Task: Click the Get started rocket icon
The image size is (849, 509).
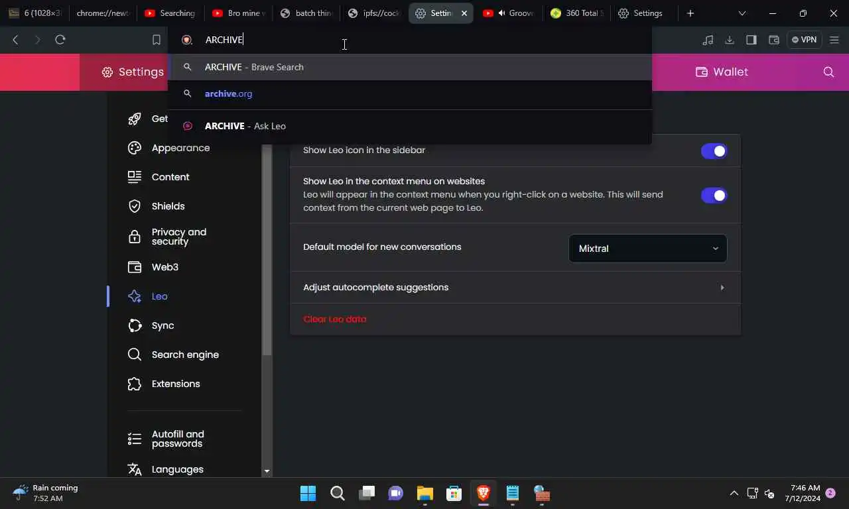Action: point(135,119)
